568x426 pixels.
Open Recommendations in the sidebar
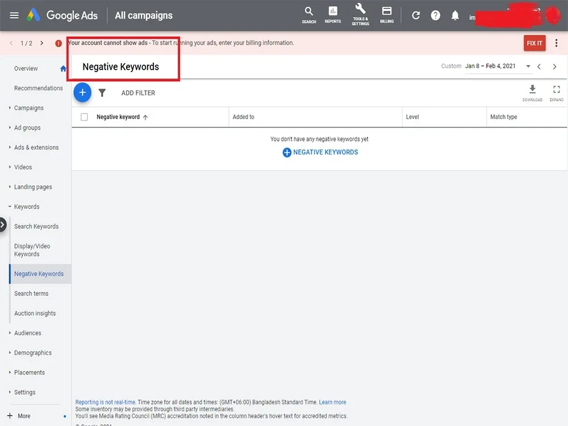pos(39,88)
